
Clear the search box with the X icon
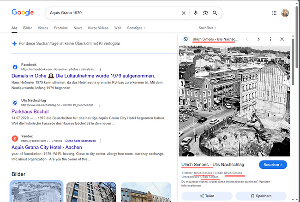tap(184, 13)
